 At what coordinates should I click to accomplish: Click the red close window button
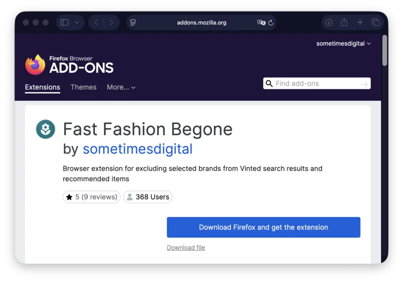pyautogui.click(x=26, y=23)
